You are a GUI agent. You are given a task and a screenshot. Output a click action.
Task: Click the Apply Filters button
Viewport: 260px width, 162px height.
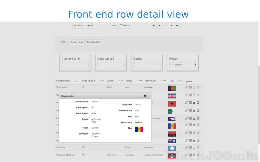pos(76,42)
